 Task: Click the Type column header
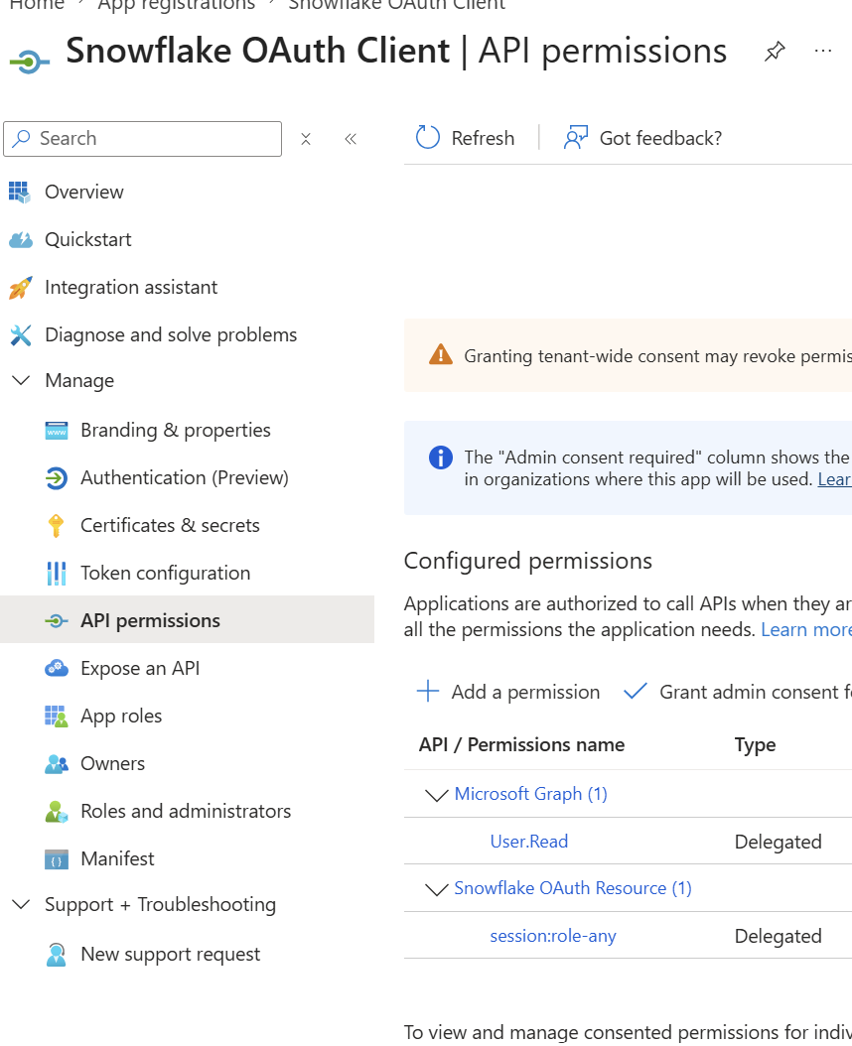(755, 745)
